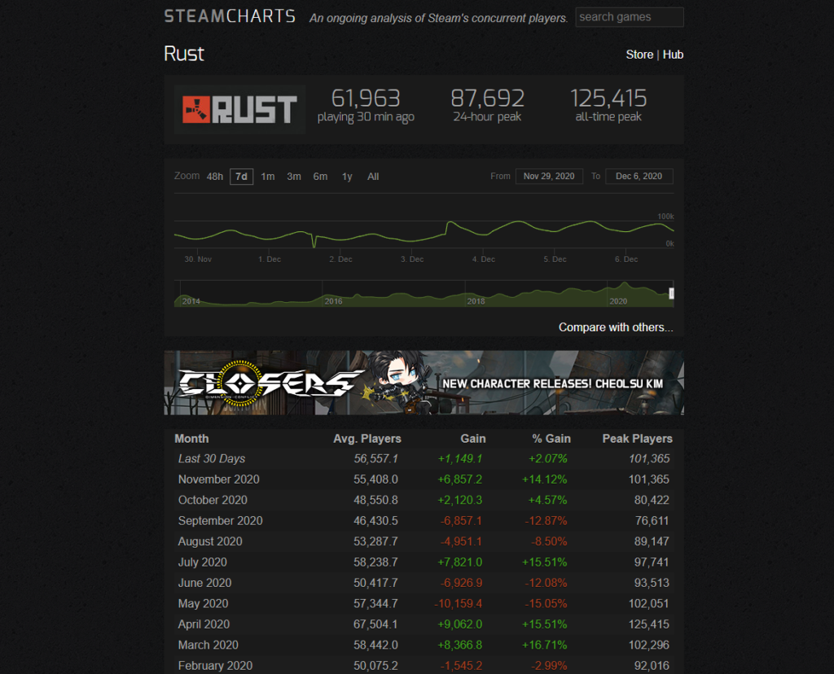The height and width of the screenshot is (674, 834).
Task: Click 2018 on the navigator timeline
Action: point(476,301)
